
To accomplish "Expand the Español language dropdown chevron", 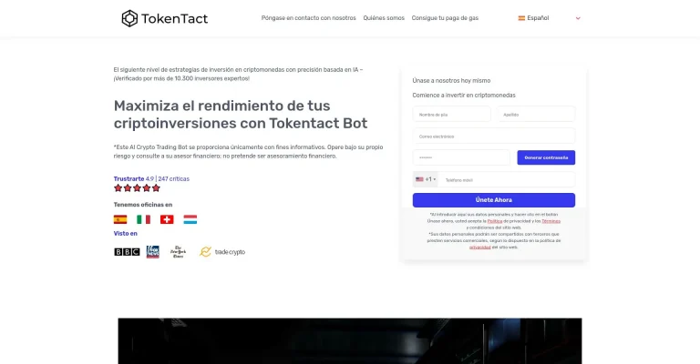I will tap(578, 18).
